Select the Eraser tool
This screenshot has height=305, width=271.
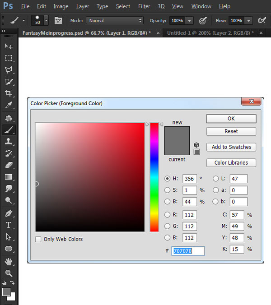coord(9,165)
